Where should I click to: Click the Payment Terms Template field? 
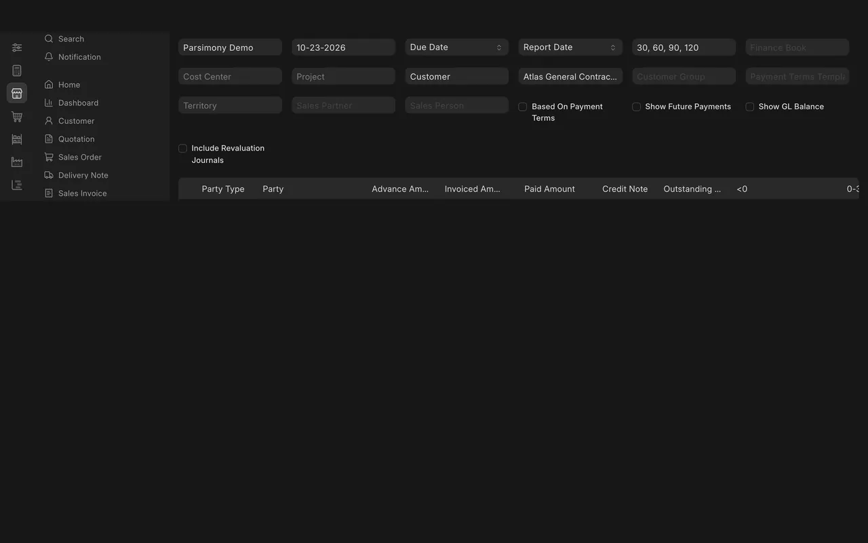[797, 77]
